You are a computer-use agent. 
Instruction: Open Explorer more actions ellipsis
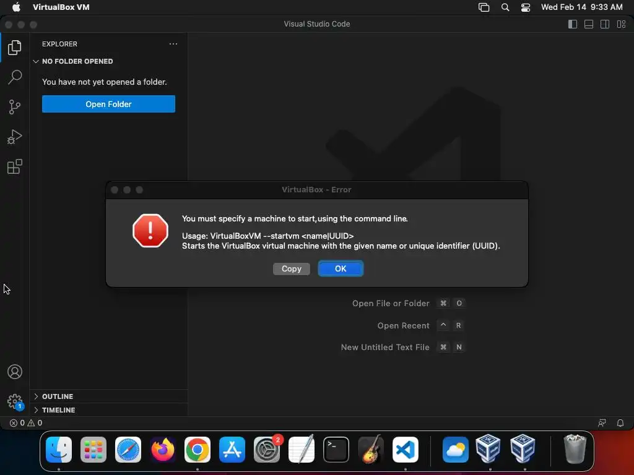[x=173, y=44]
